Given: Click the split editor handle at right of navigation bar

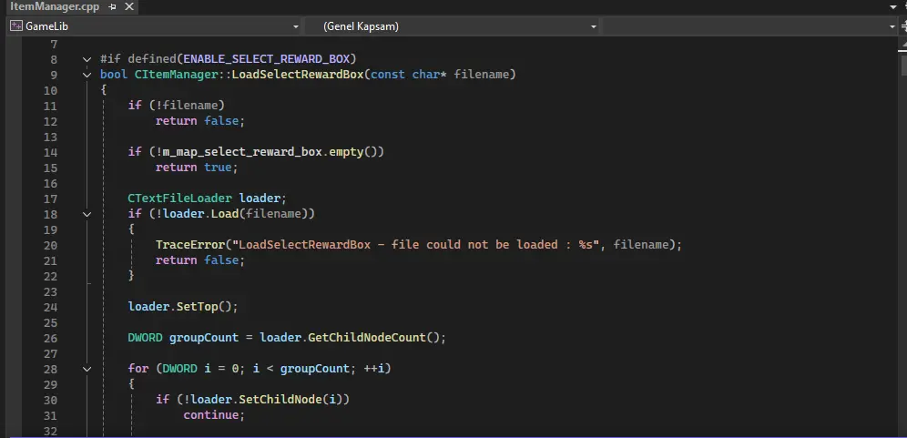Looking at the screenshot, I should tap(903, 26).
